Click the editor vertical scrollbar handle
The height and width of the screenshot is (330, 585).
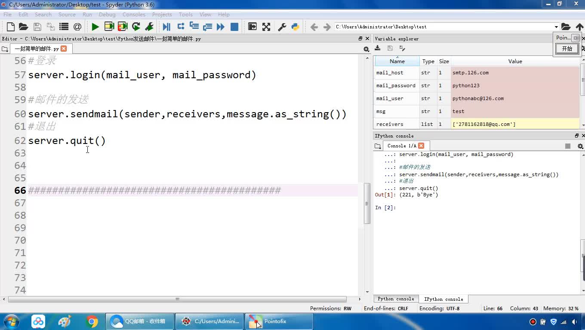point(367,203)
